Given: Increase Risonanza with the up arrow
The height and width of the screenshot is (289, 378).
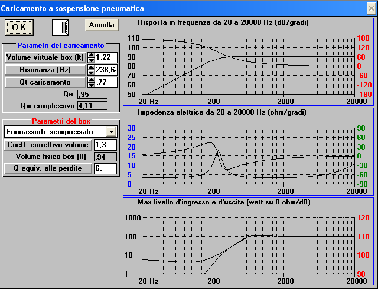Looking at the screenshot, I should point(91,67).
